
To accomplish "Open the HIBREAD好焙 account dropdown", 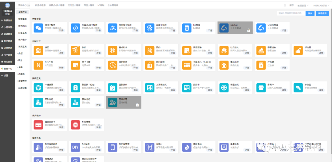I will coord(321,6).
